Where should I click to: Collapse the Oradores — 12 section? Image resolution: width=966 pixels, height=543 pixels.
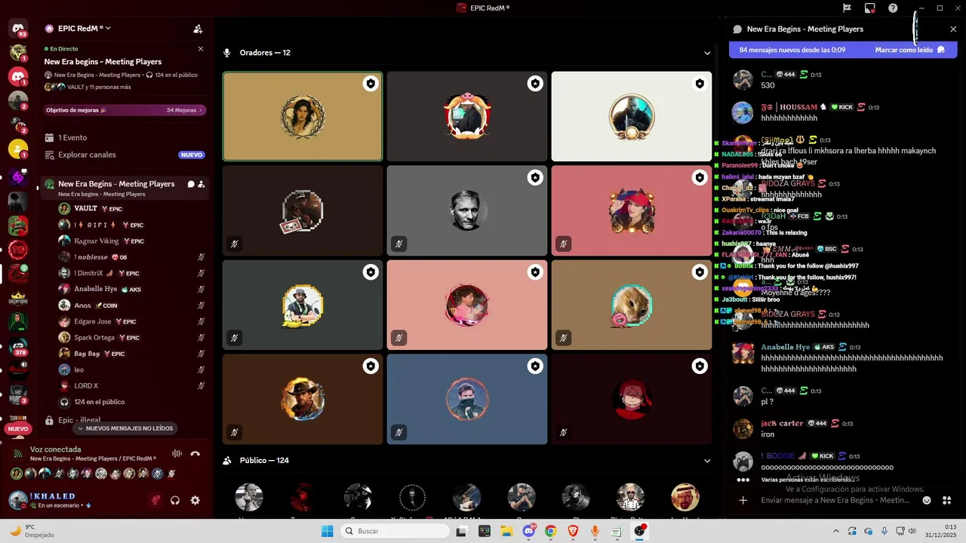(x=707, y=53)
